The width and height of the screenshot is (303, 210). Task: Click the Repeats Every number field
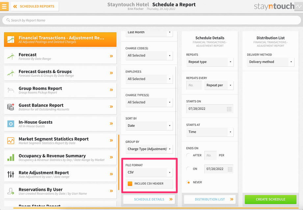(194, 85)
